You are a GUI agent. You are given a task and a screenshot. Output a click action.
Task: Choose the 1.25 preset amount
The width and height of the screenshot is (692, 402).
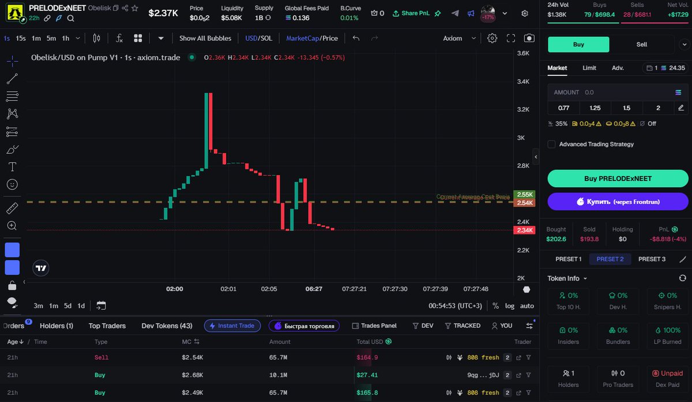[595, 108]
